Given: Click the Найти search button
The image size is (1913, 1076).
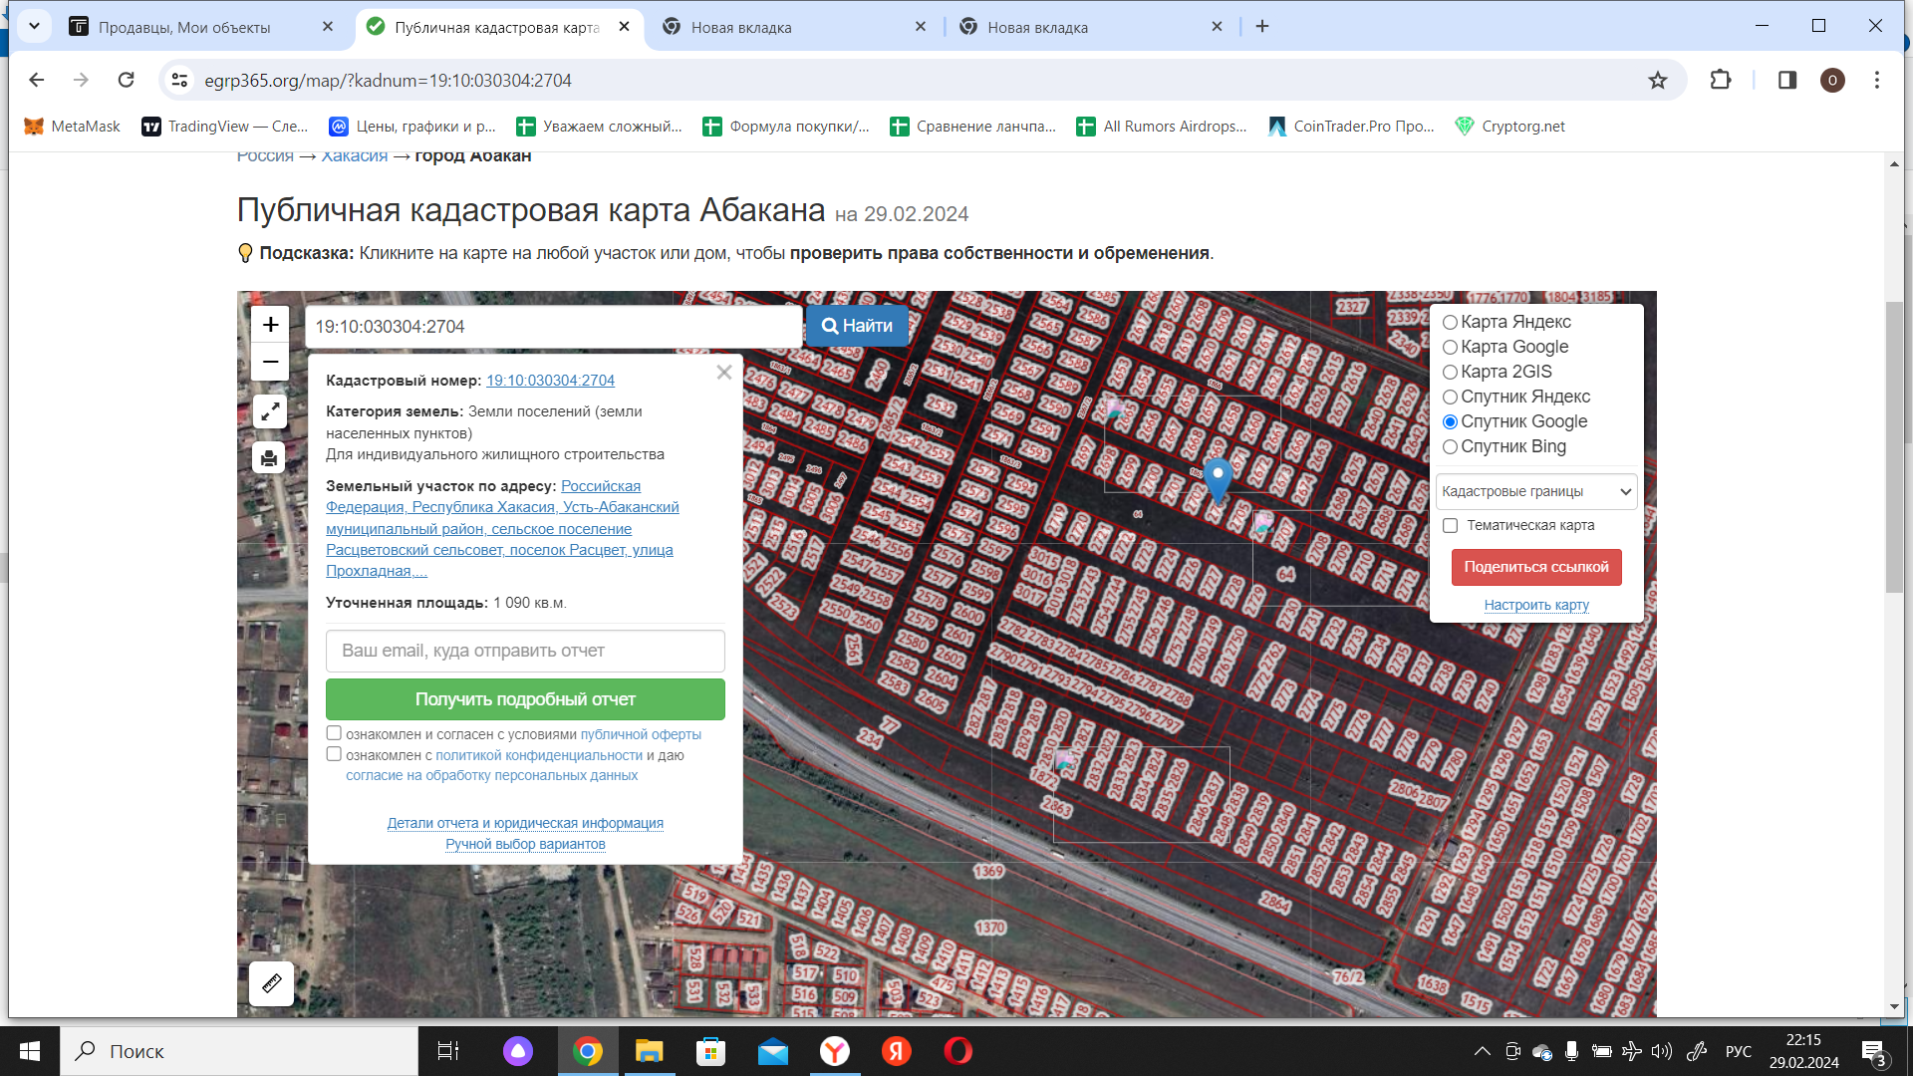Looking at the screenshot, I should (857, 326).
